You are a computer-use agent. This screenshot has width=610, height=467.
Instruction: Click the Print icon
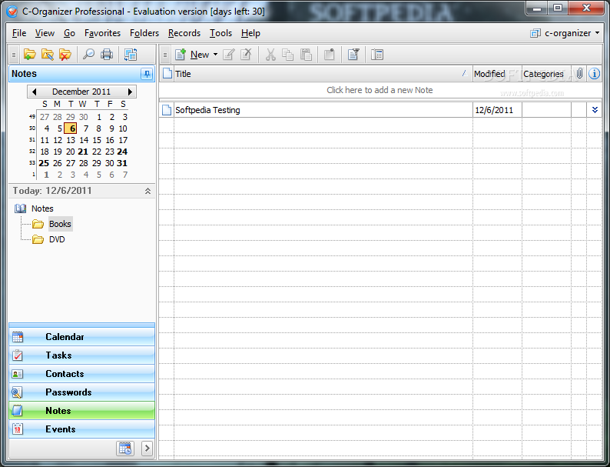pyautogui.click(x=107, y=55)
